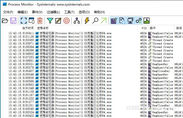
Task: Select the event row at 15:43:18.9180411
Action: (91, 33)
